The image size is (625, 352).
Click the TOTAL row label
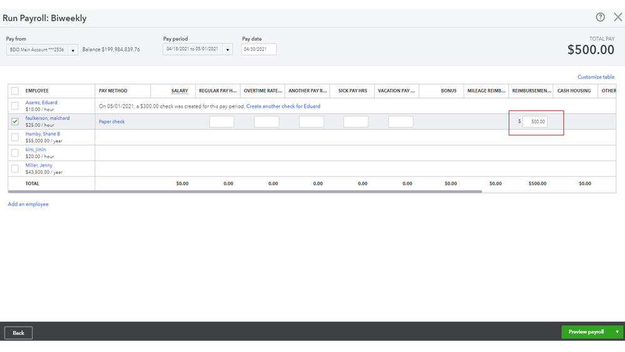click(33, 184)
